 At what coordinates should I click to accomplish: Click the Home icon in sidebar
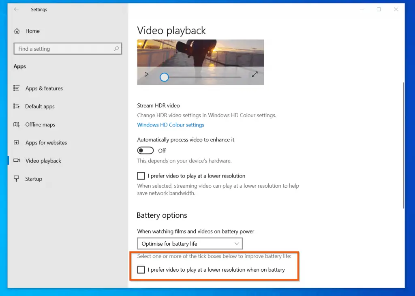17,31
